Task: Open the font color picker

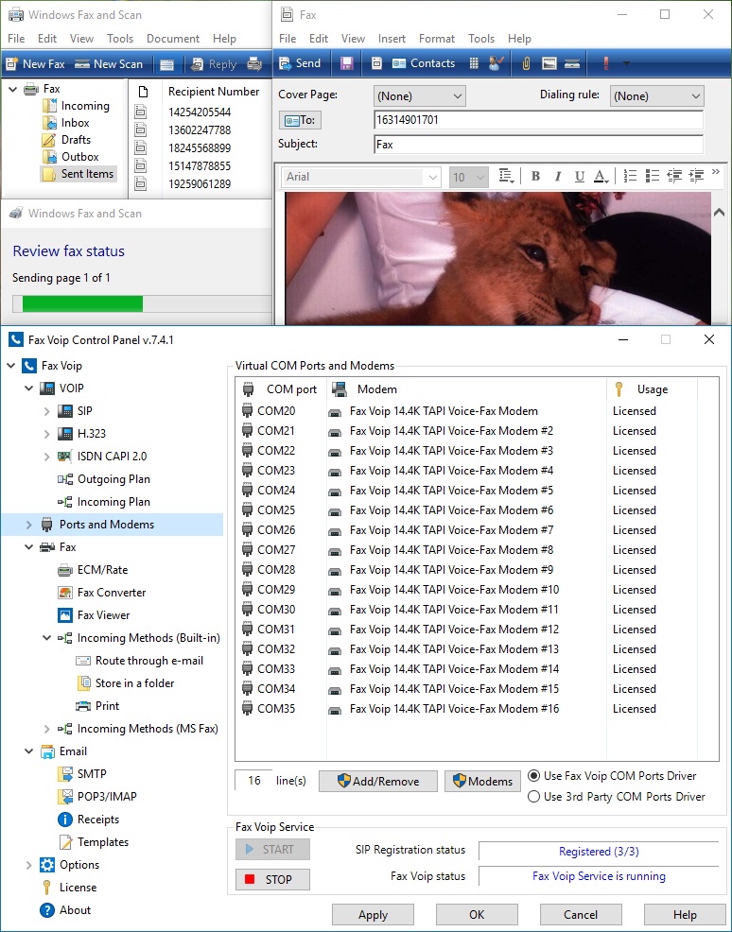Action: tap(601, 177)
